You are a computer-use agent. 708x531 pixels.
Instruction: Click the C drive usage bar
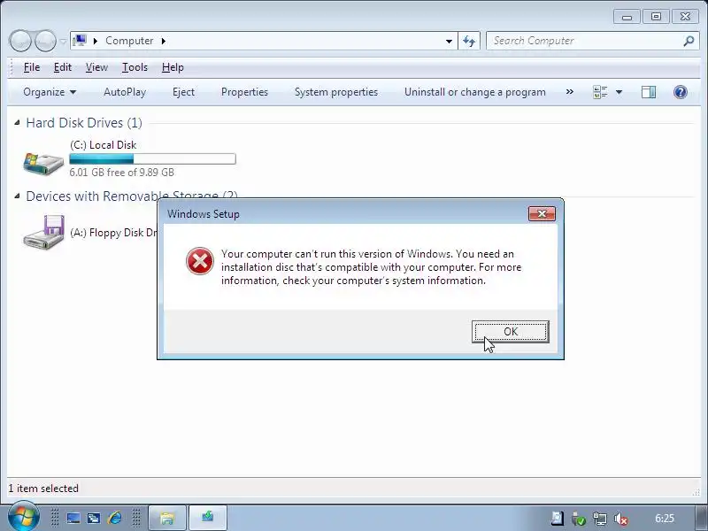152,159
